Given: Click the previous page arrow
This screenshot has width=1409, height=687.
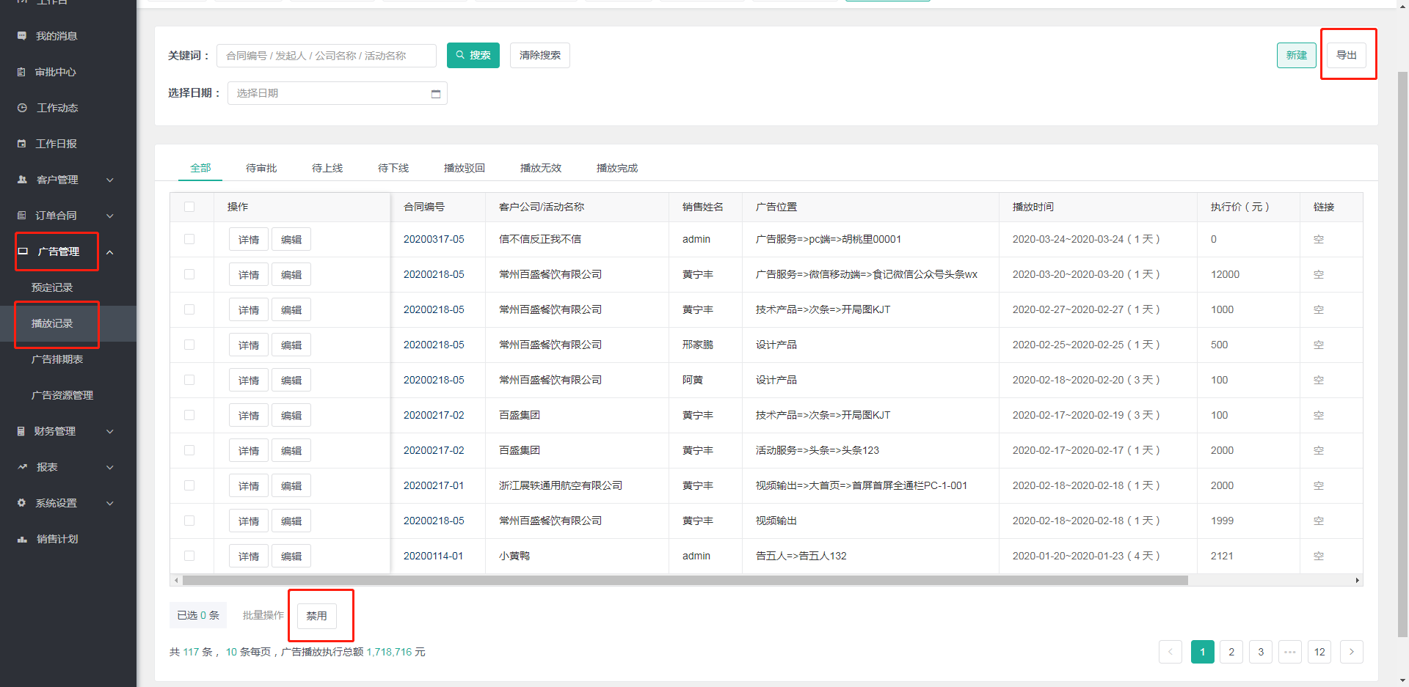Looking at the screenshot, I should point(1170,652).
